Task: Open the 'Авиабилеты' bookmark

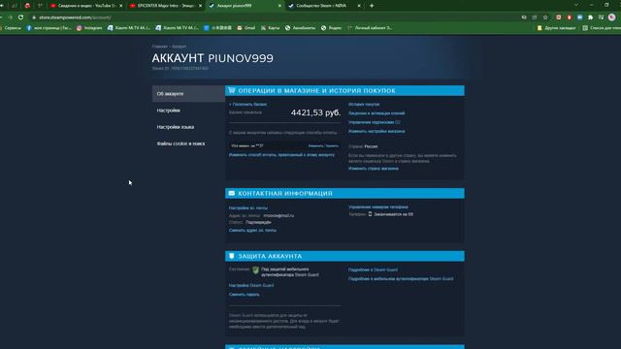Action: point(301,28)
